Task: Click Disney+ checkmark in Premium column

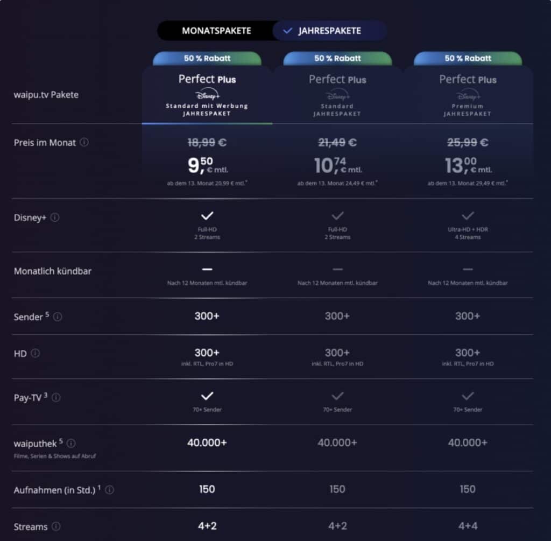Action: click(468, 216)
